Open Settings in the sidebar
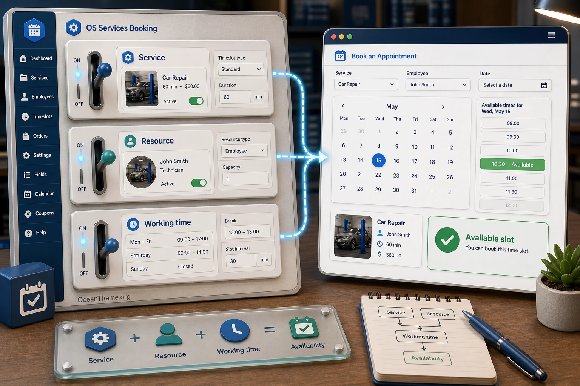Image resolution: width=580 pixels, height=386 pixels. (37, 155)
